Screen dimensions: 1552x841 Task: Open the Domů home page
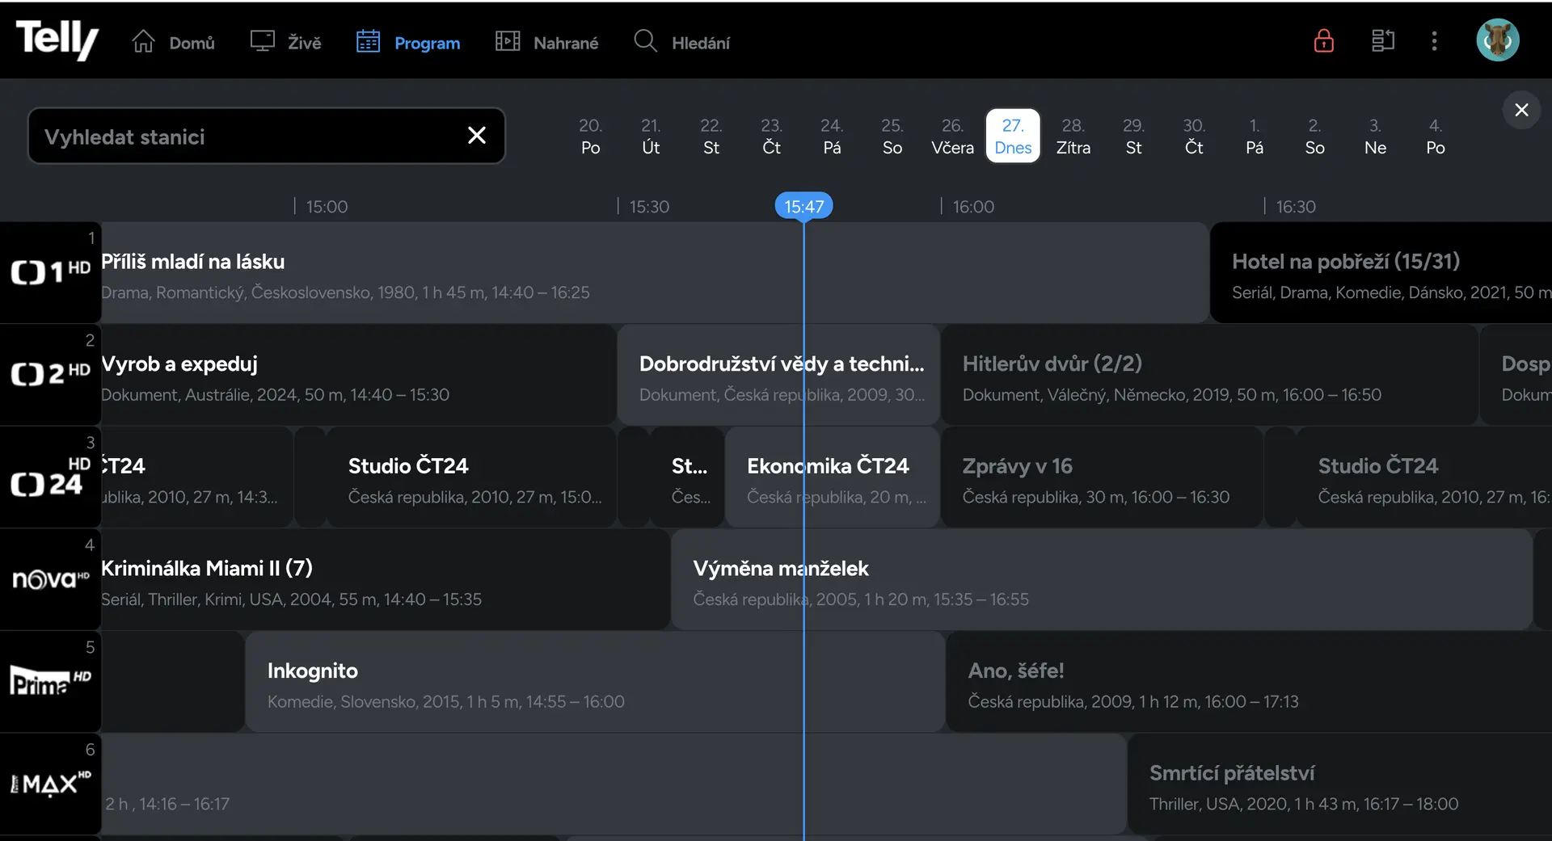point(173,42)
